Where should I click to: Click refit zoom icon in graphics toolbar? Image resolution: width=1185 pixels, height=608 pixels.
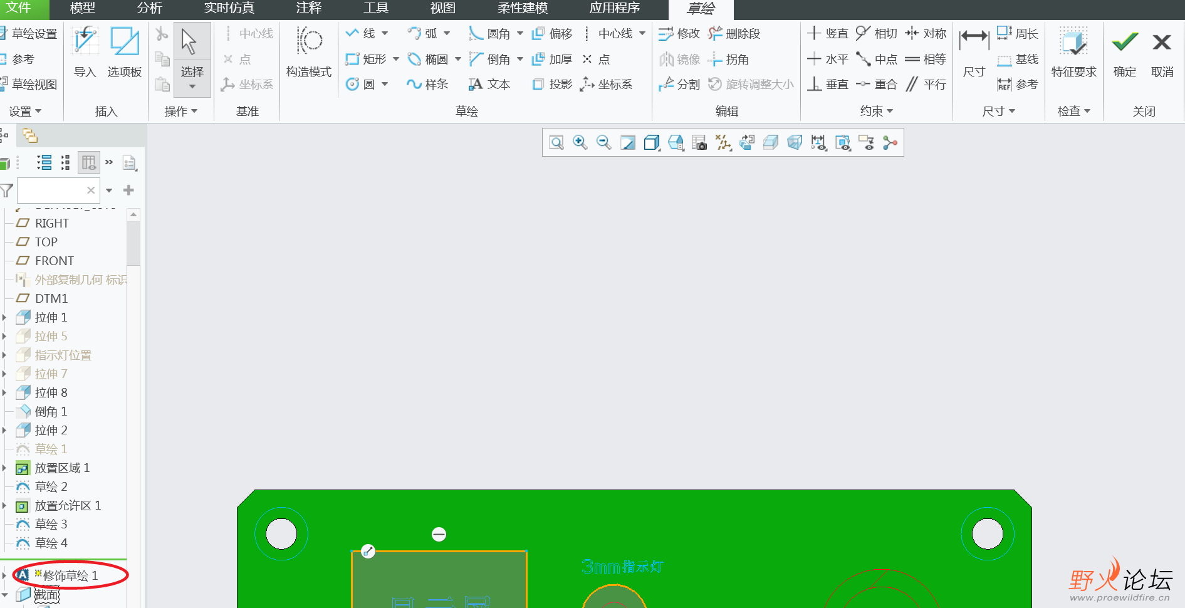556,143
